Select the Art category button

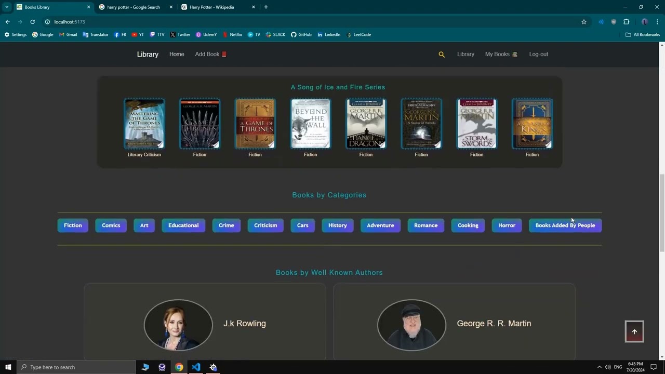(x=144, y=225)
